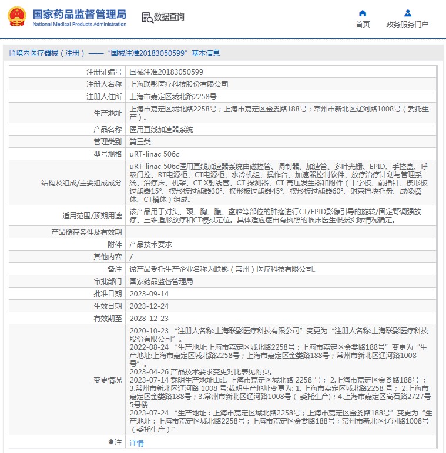Select expiry date 2028-12-23
Image resolution: width=446 pixels, height=453 pixels.
149,319
